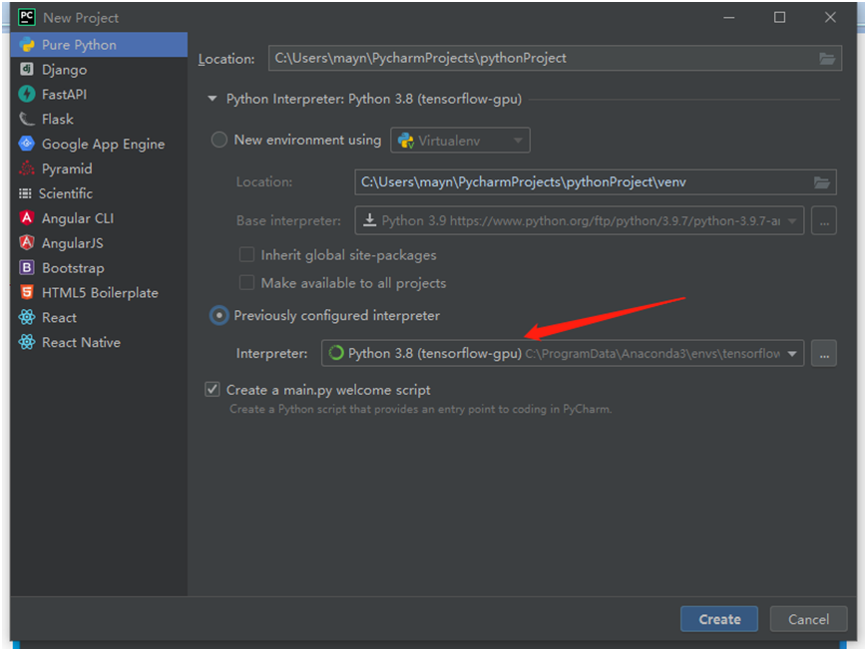Click the green loading interpreter icon

coord(335,353)
